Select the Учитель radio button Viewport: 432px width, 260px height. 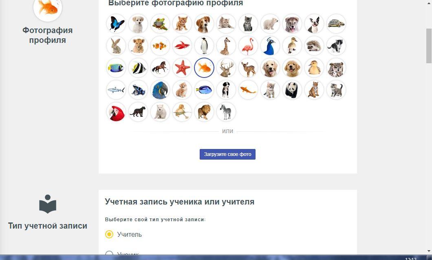tap(109, 234)
